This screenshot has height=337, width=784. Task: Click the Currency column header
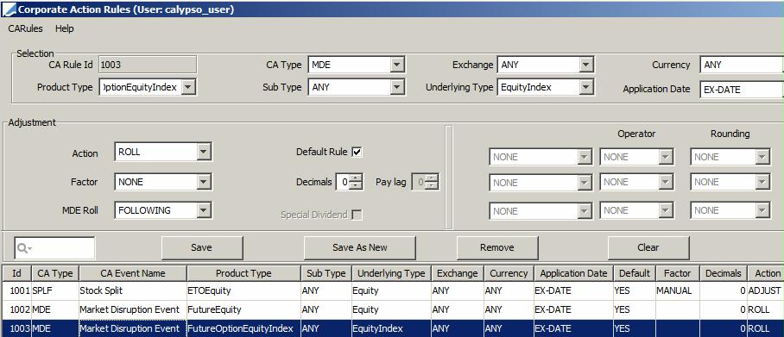pyautogui.click(x=509, y=273)
